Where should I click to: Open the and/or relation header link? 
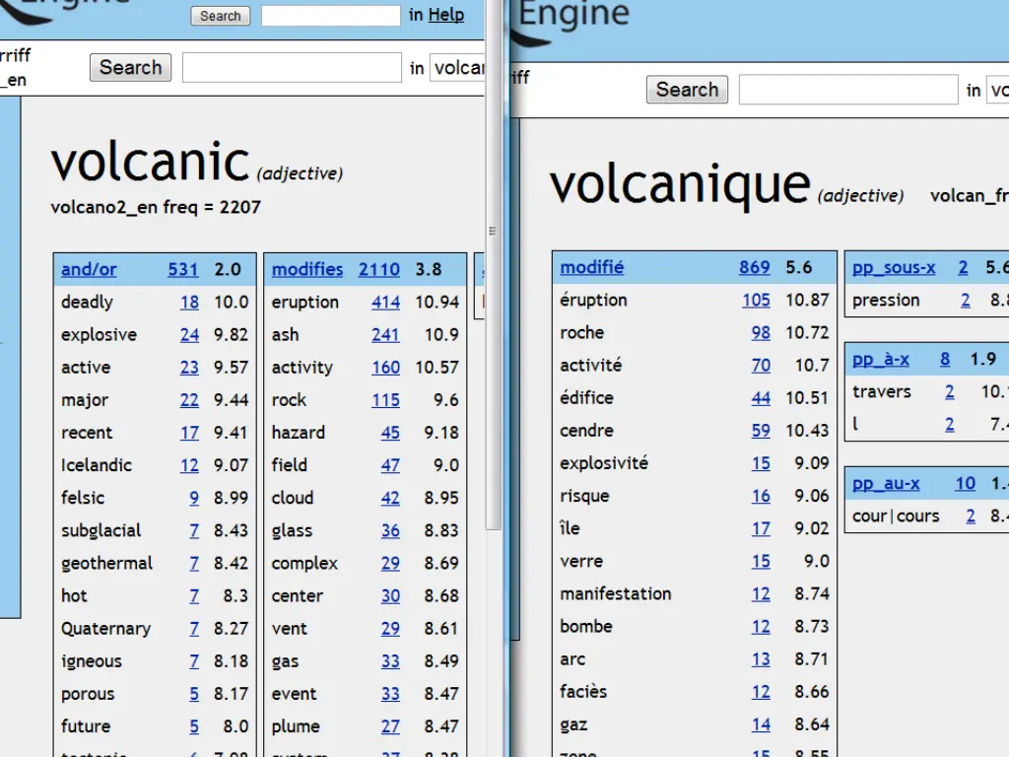point(89,269)
